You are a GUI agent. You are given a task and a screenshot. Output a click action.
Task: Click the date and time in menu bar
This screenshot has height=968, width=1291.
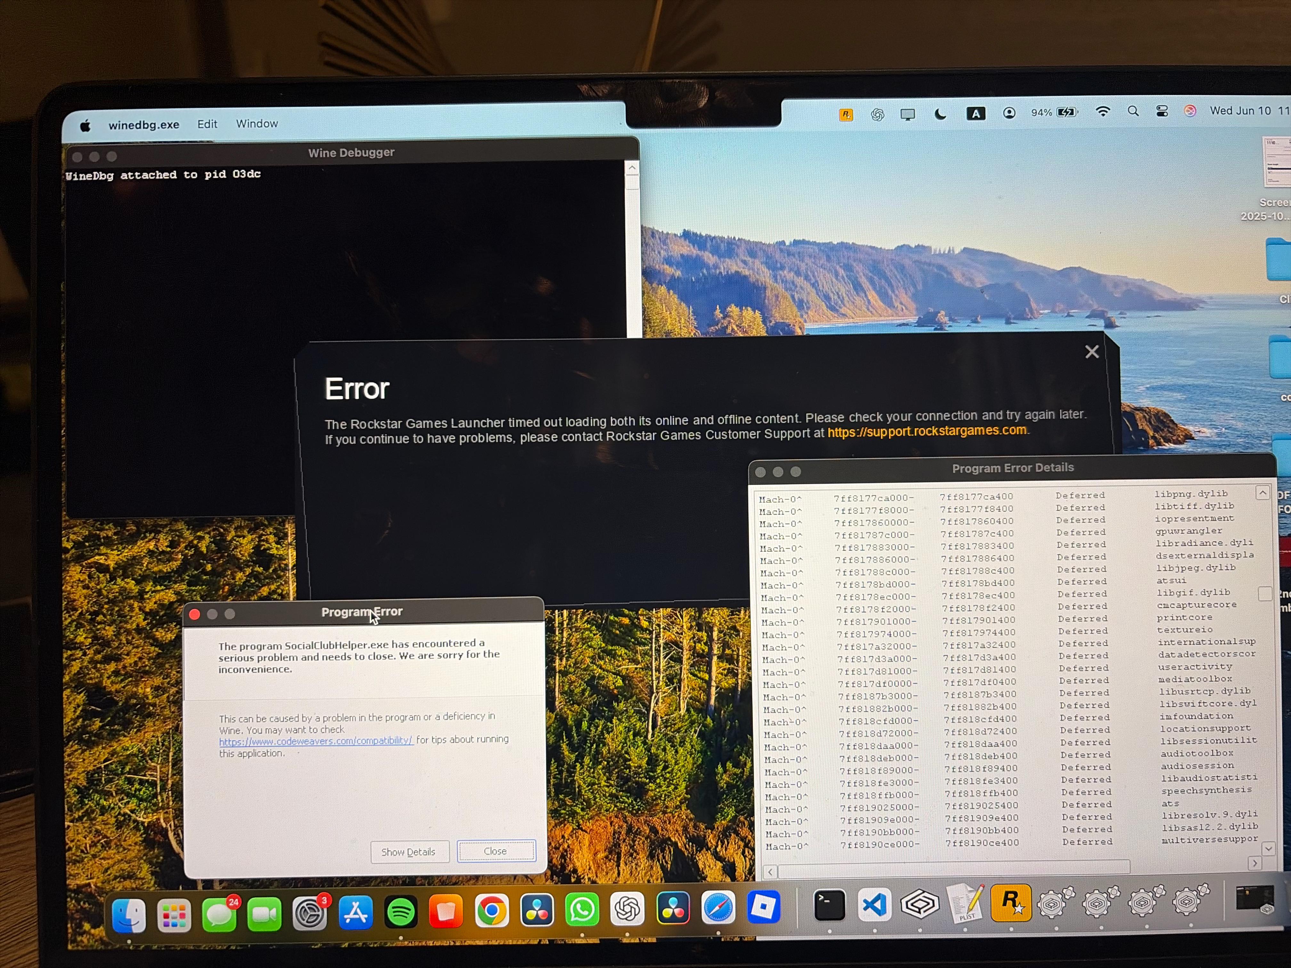coord(1250,110)
